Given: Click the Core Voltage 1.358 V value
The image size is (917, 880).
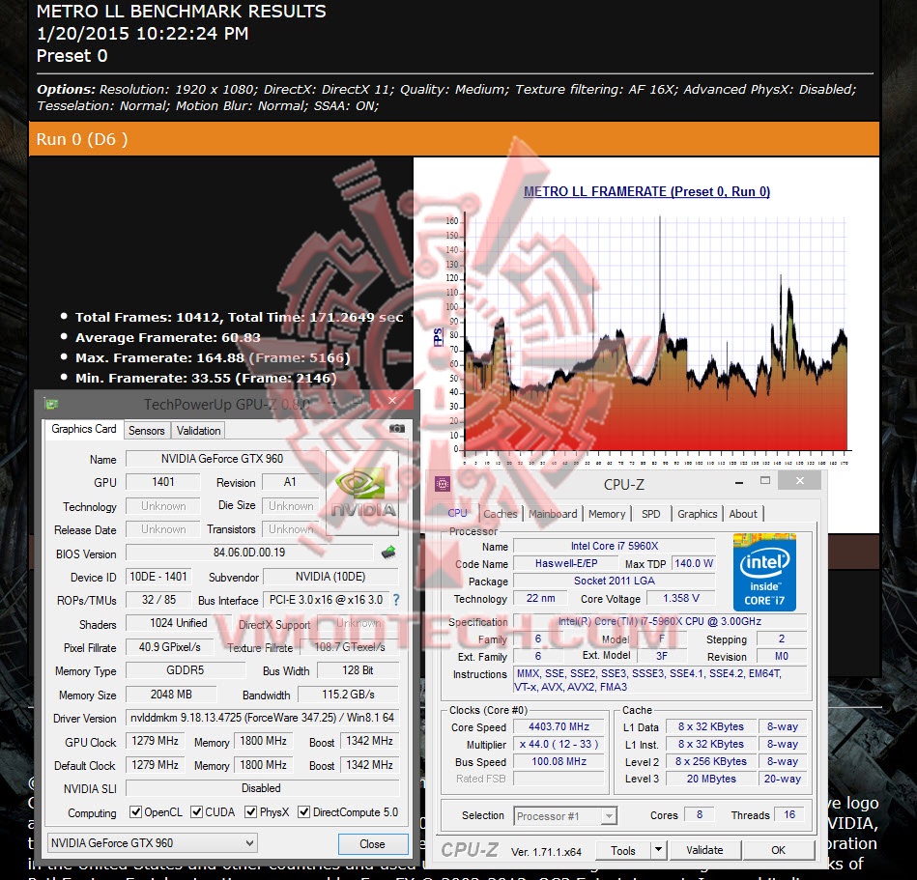Looking at the screenshot, I should 680,598.
